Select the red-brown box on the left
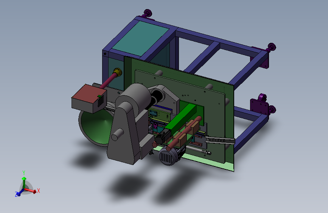Screen dimensions: 328x213 coord(89,99)
